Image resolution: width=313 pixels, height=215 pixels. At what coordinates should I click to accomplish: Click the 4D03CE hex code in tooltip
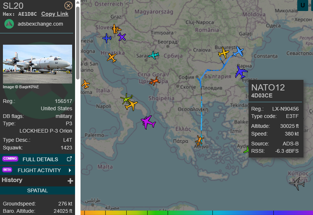[262, 96]
